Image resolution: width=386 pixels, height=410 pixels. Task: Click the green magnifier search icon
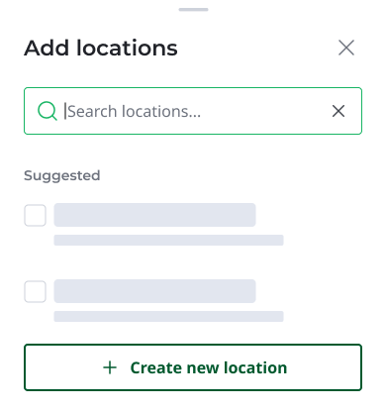point(48,111)
